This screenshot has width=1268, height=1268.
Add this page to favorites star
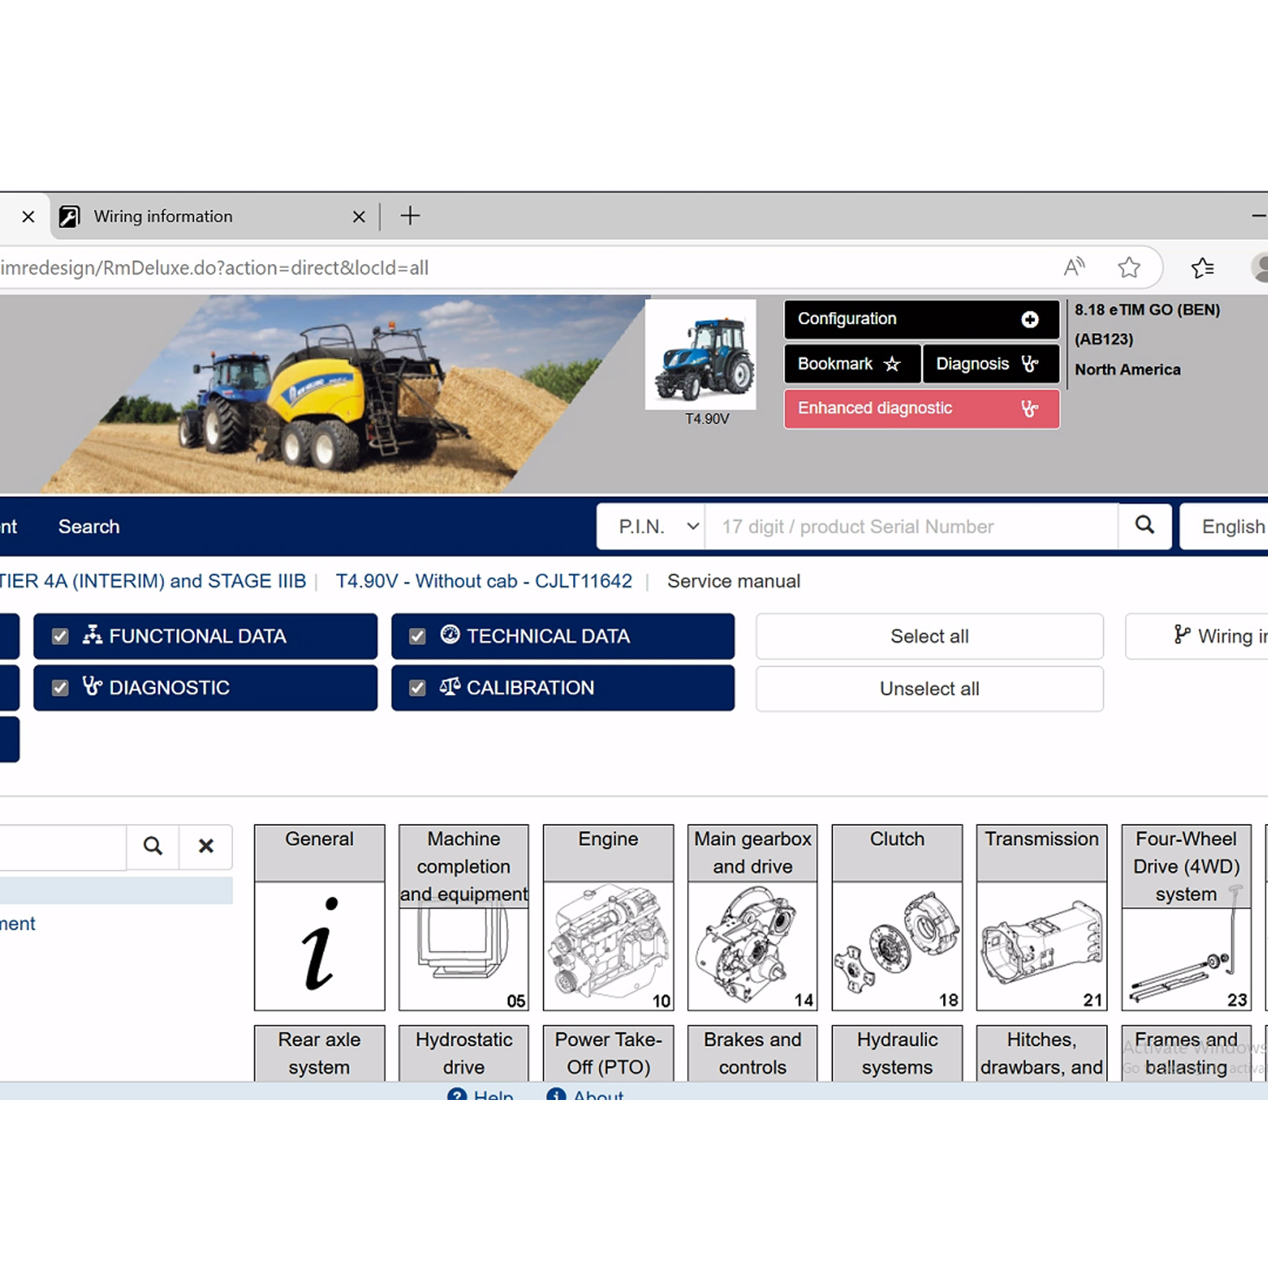(x=1129, y=267)
